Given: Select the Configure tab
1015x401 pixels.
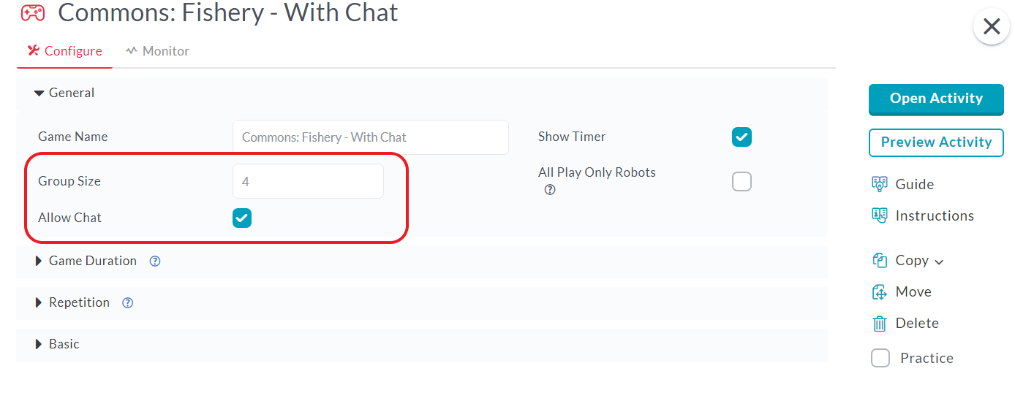Looking at the screenshot, I should point(64,51).
